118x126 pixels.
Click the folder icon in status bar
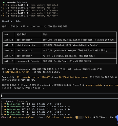[x=48, y=117]
